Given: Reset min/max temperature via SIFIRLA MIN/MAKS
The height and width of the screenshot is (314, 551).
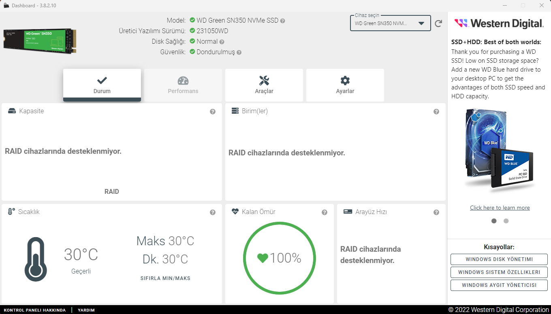Looking at the screenshot, I should coord(165,278).
